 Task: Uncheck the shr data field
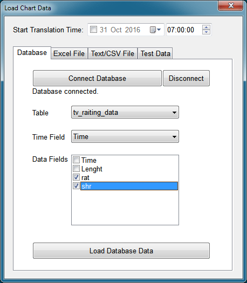(76, 186)
